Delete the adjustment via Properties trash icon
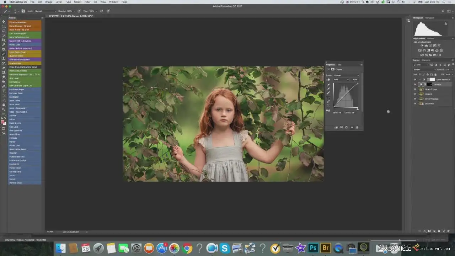 point(357,127)
